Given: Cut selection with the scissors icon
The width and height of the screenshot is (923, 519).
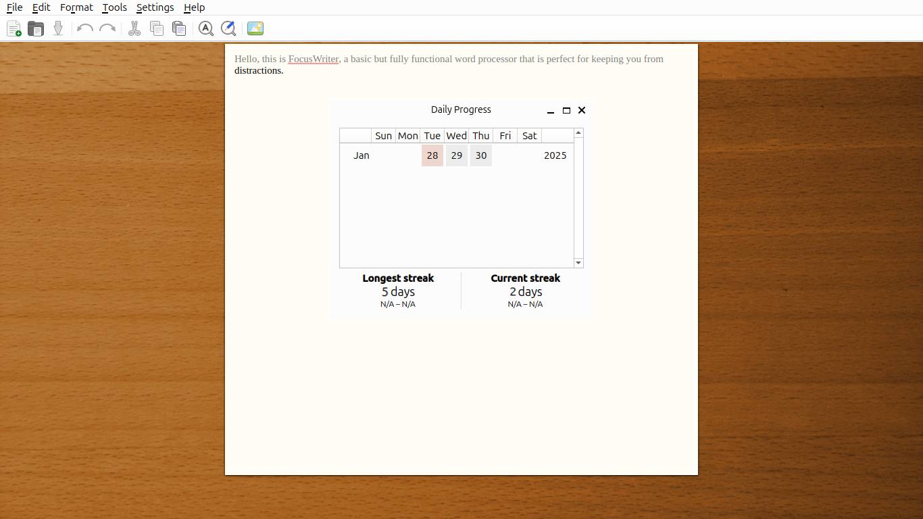Looking at the screenshot, I should 134,28.
